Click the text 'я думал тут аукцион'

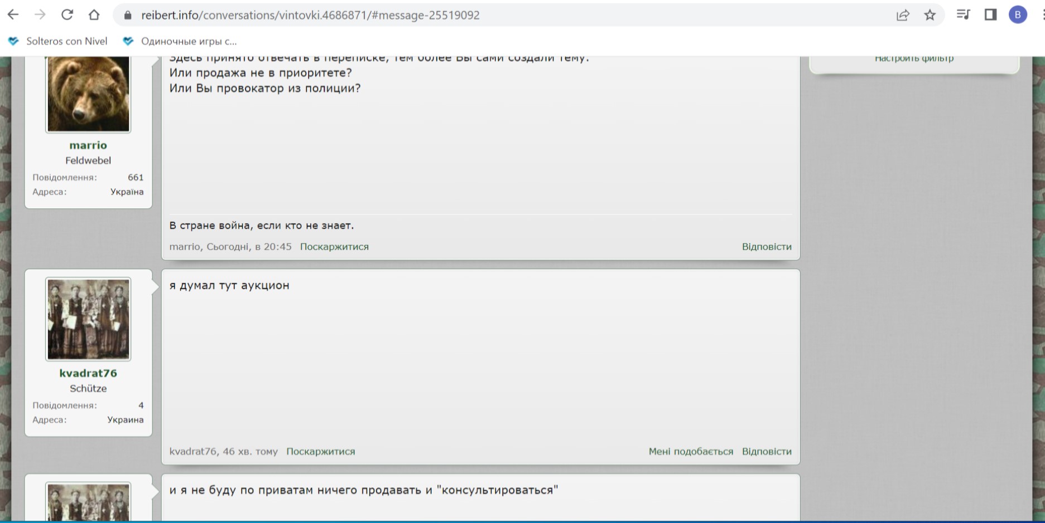click(229, 286)
